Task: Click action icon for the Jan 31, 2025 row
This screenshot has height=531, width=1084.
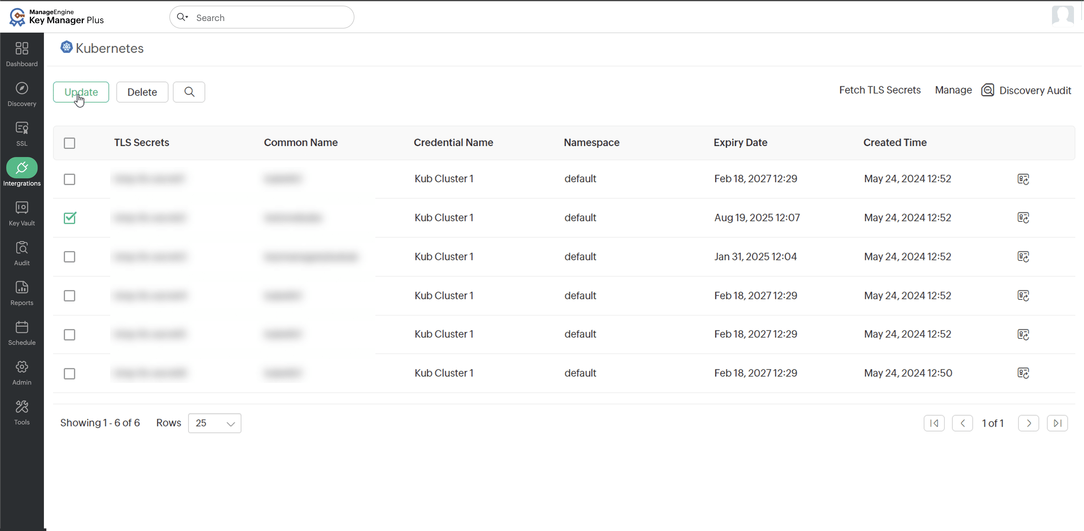Action: 1023,256
